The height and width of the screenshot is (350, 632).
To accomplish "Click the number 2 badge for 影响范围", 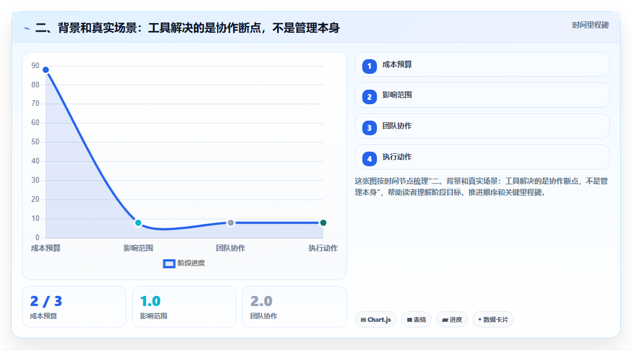I will [x=369, y=97].
